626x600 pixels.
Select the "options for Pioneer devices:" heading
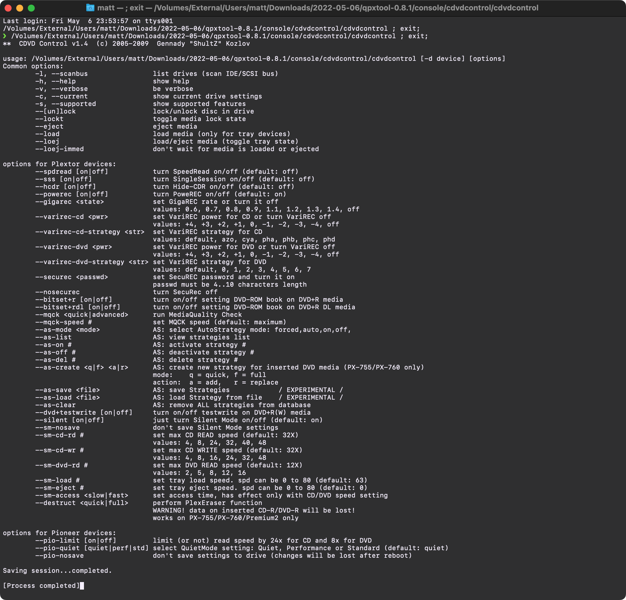tap(59, 533)
